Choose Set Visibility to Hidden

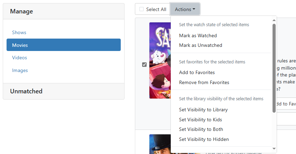coord(204,139)
